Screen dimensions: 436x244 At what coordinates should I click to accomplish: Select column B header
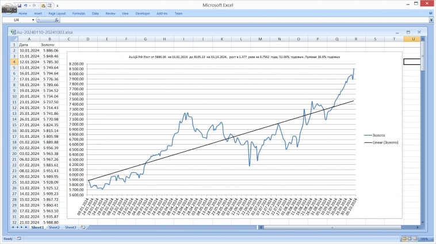pyautogui.click(x=49, y=39)
